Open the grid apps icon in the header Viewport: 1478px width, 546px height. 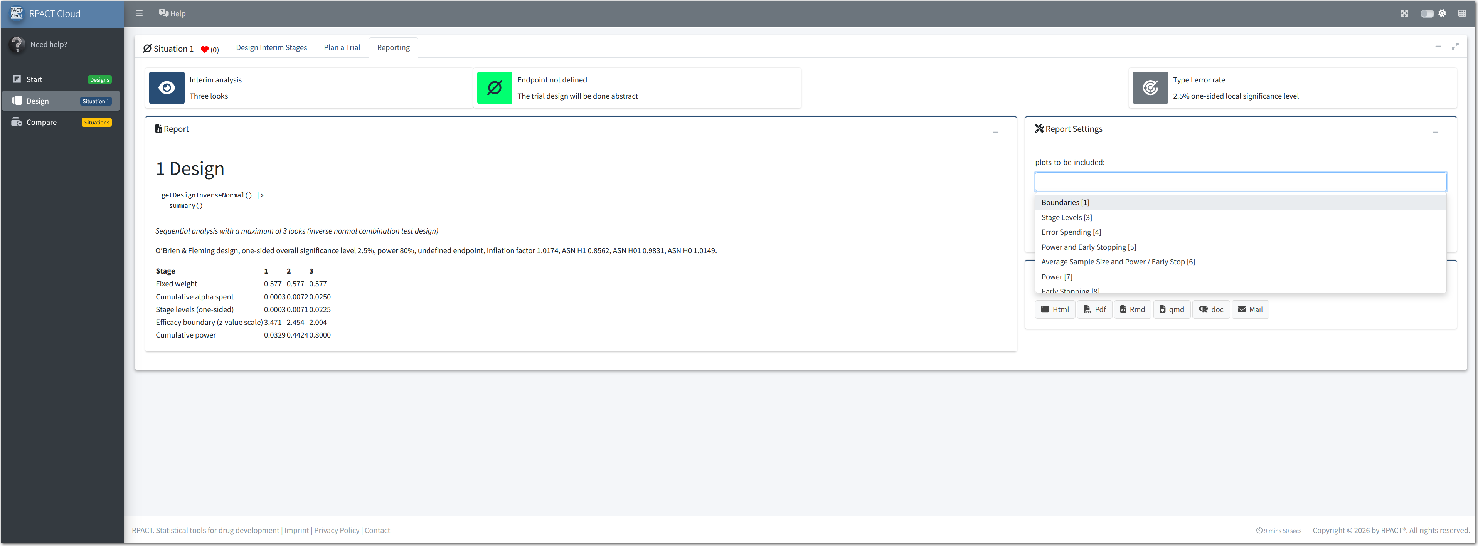coord(1462,13)
